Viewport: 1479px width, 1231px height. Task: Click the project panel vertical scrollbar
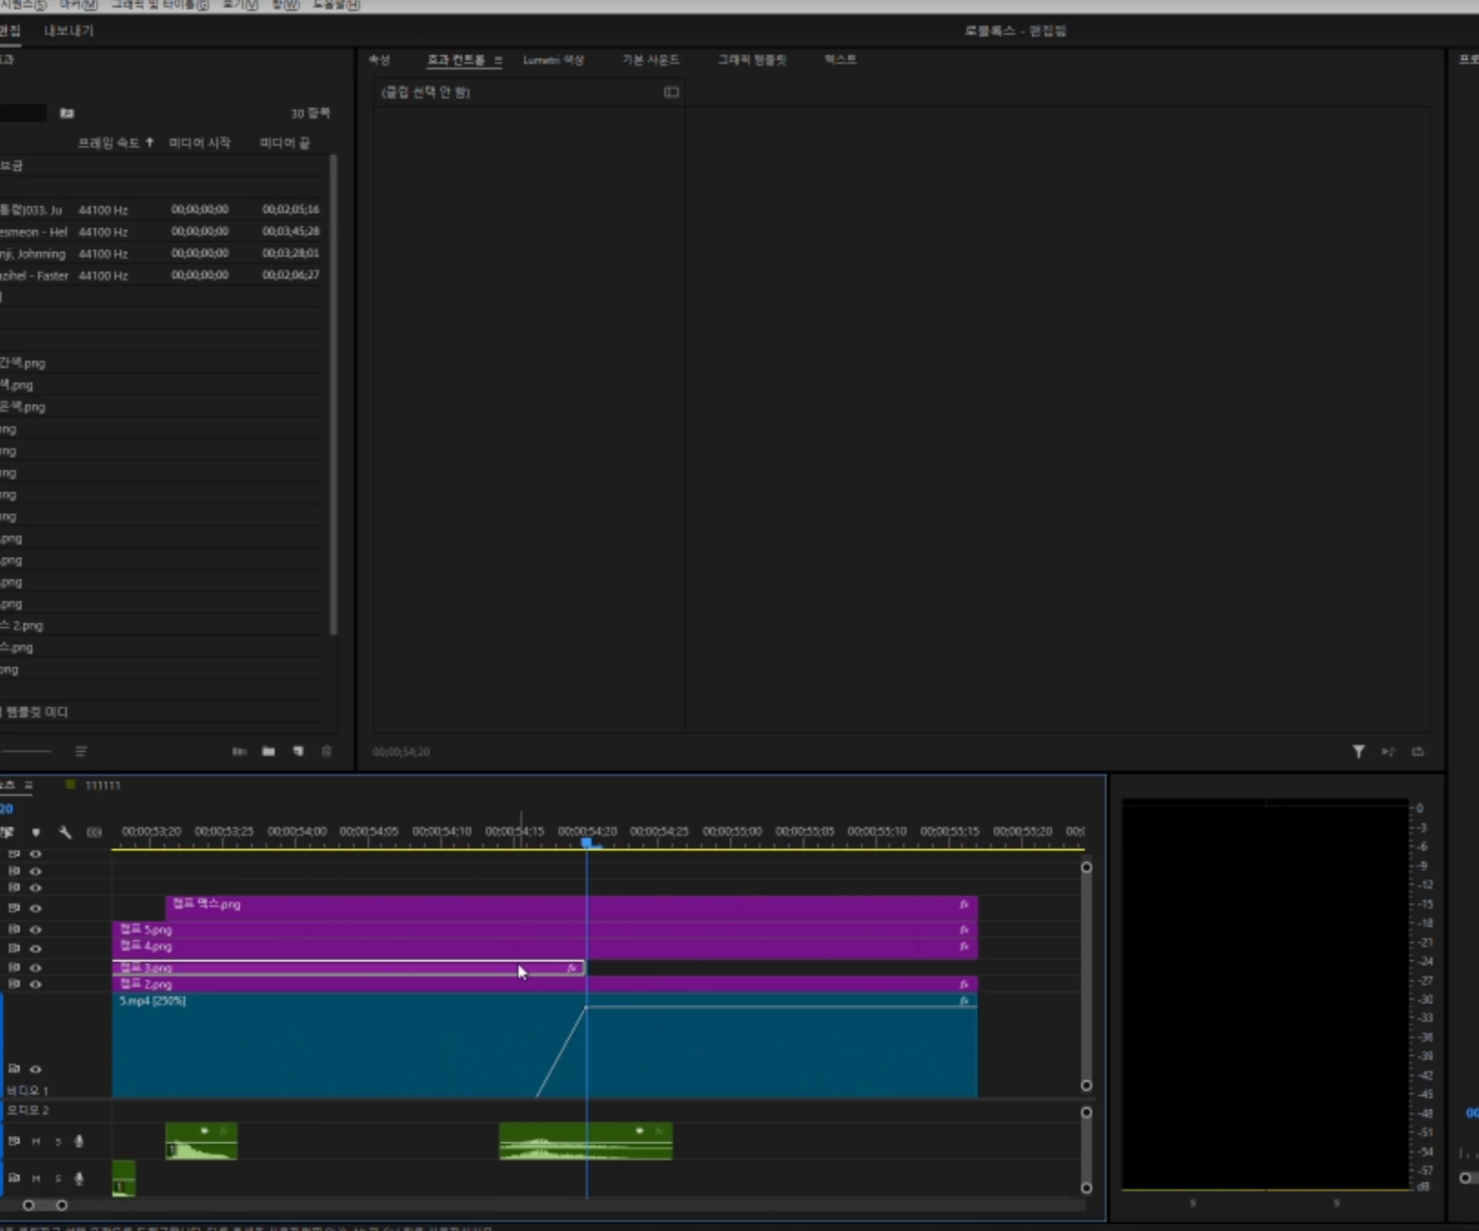coord(333,394)
